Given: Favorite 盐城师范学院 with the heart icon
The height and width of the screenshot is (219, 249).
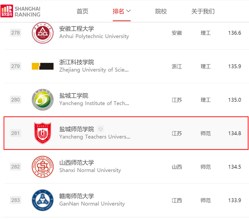Looking at the screenshot, I should coord(100,129).
